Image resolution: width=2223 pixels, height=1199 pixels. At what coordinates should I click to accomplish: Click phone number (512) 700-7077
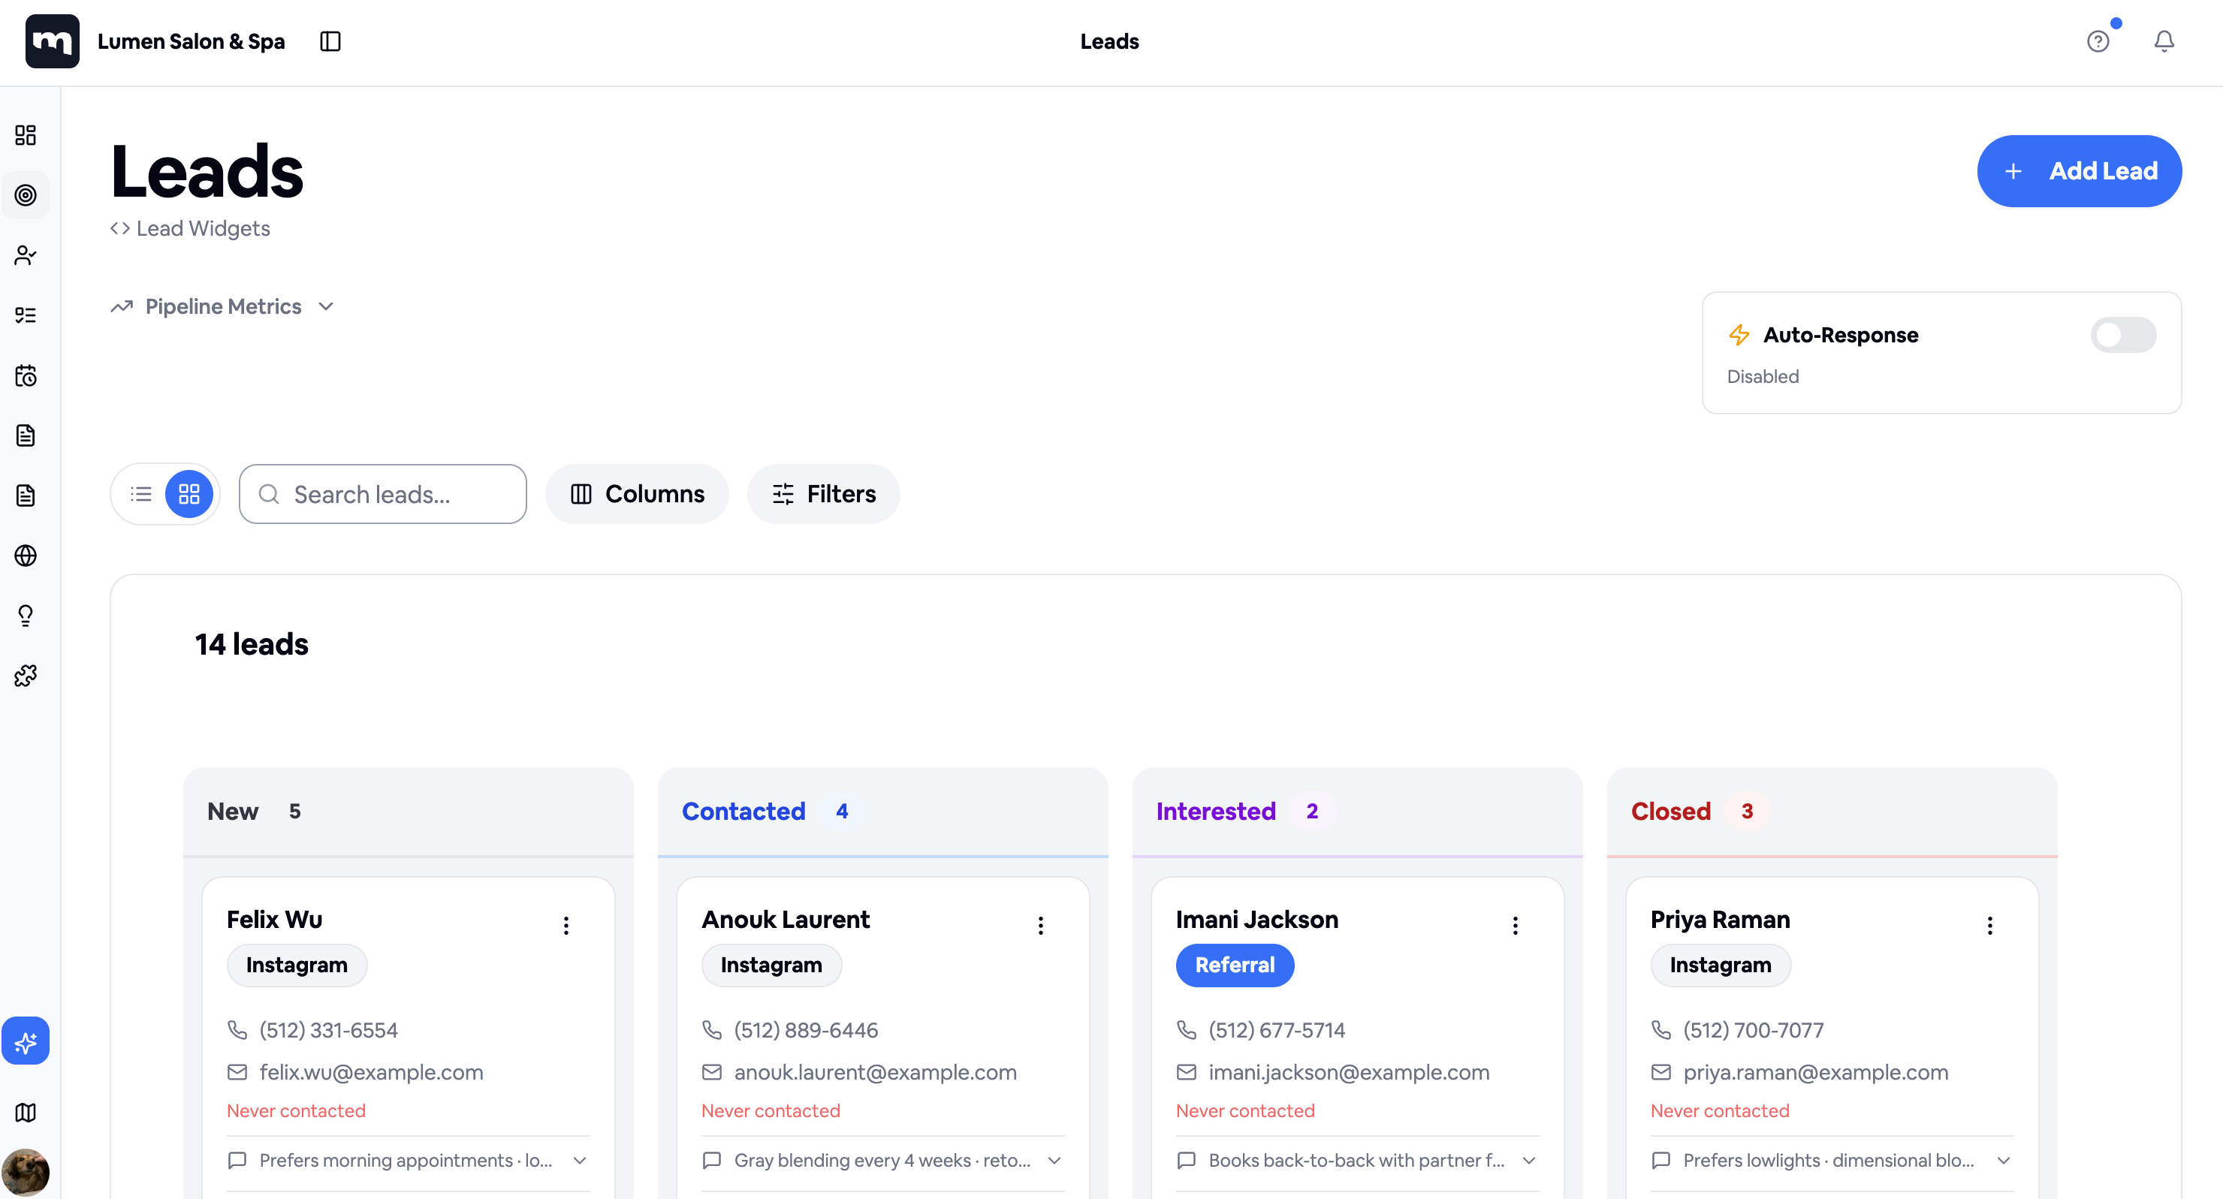(1754, 1030)
